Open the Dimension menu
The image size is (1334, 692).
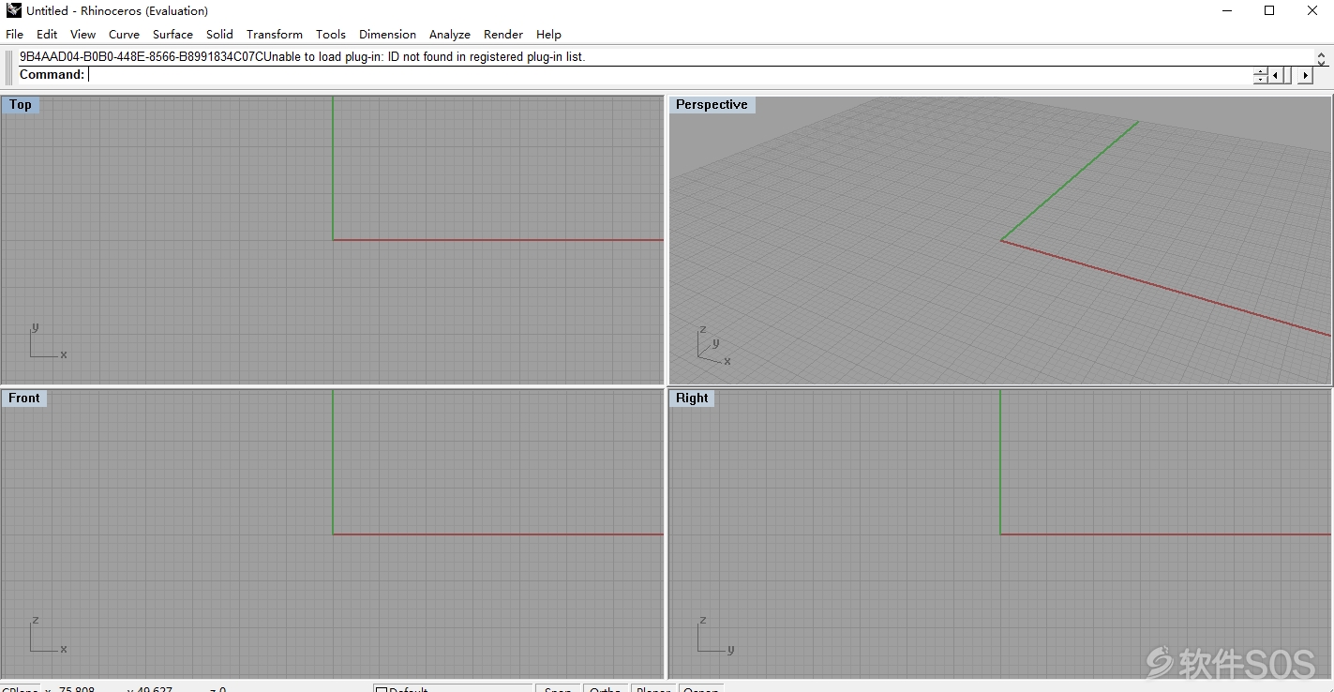[387, 34]
